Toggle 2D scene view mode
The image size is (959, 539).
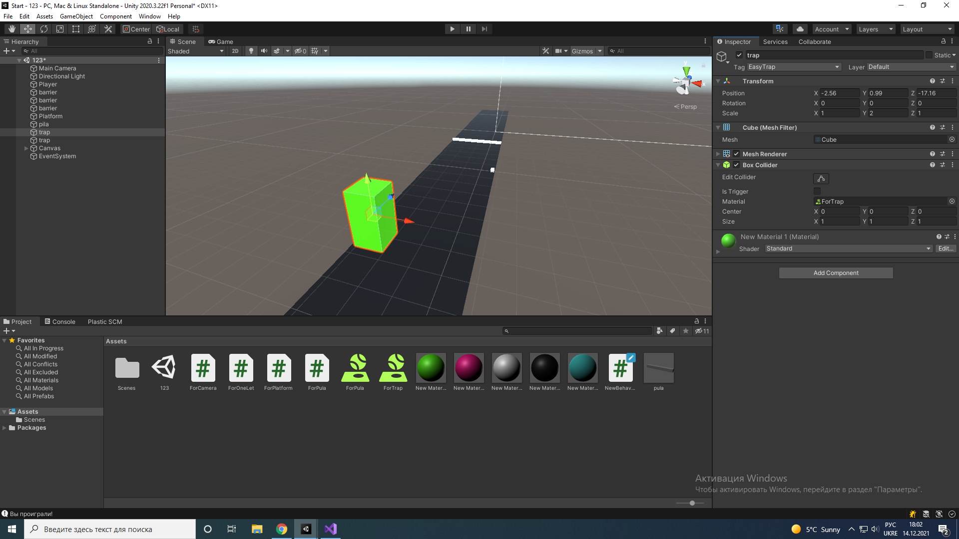(235, 51)
